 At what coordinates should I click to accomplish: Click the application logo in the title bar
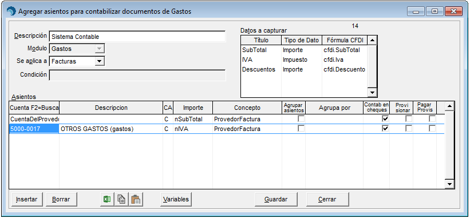click(11, 11)
